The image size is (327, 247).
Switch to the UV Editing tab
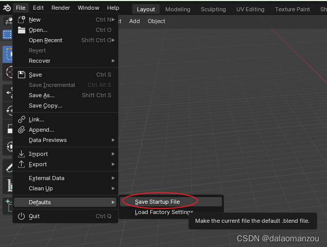250,9
